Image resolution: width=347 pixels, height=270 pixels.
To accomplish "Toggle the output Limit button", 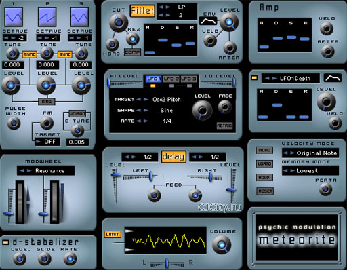I will tap(113, 235).
